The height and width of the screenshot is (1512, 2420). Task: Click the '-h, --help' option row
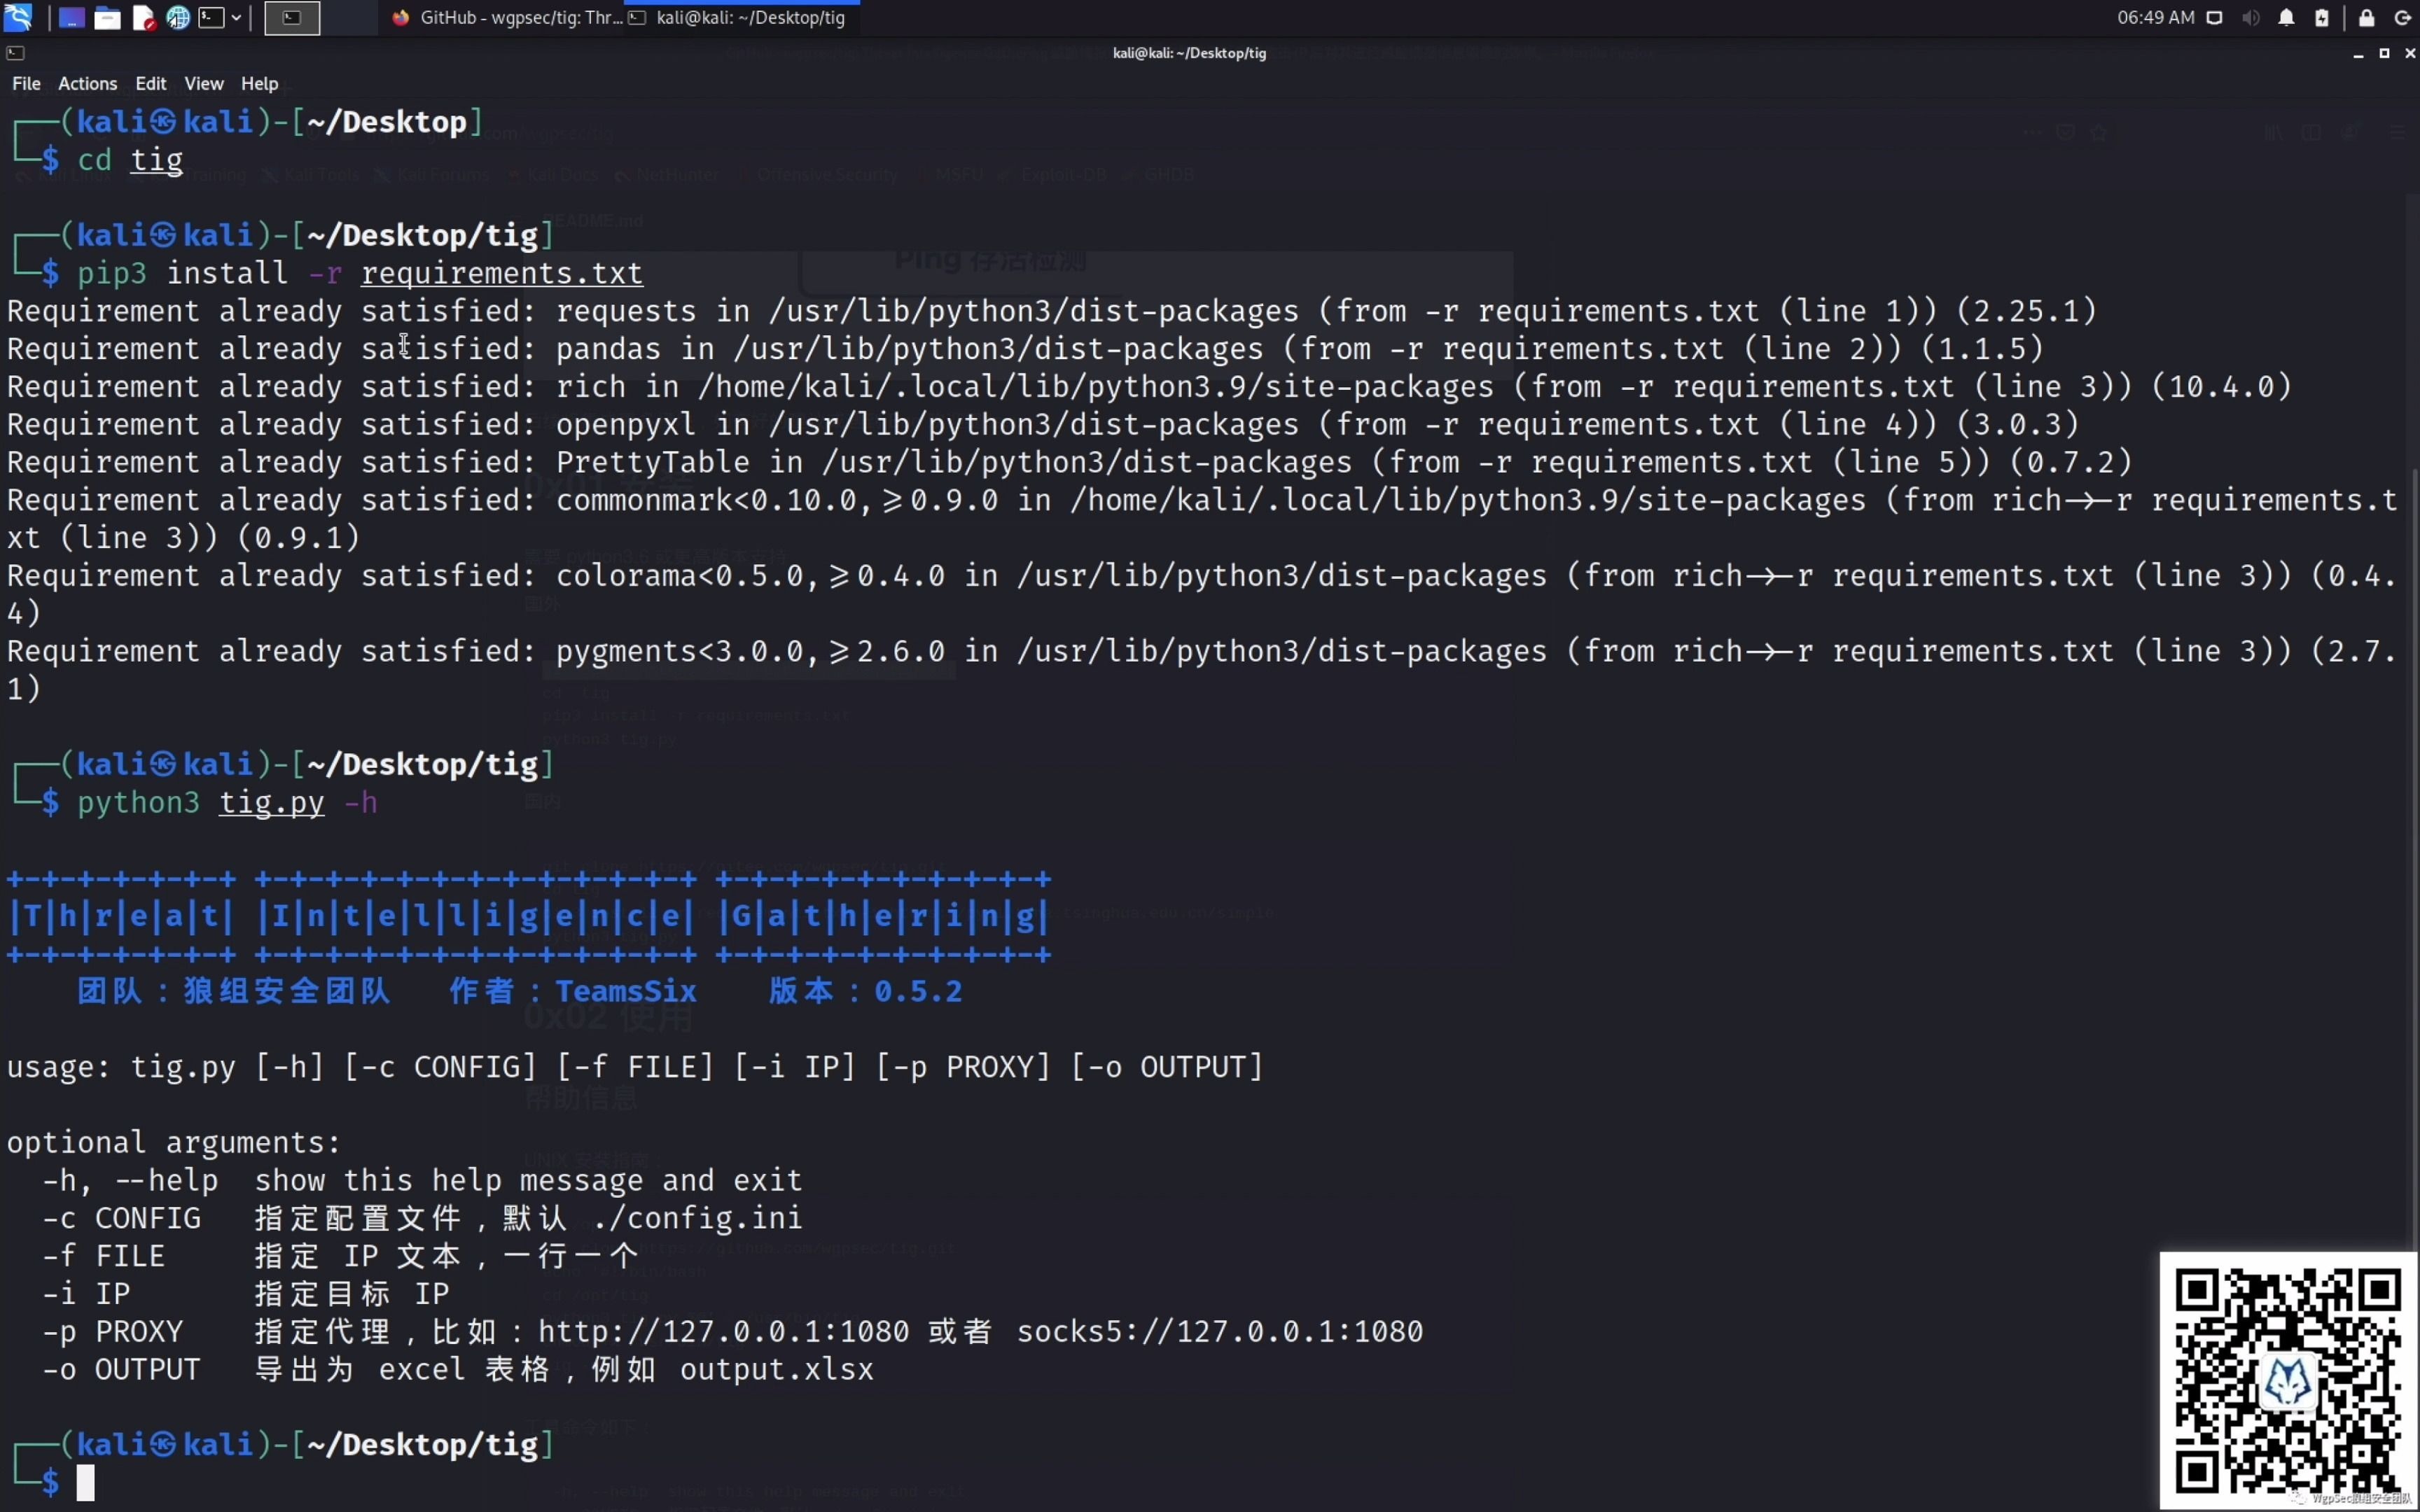coord(421,1181)
